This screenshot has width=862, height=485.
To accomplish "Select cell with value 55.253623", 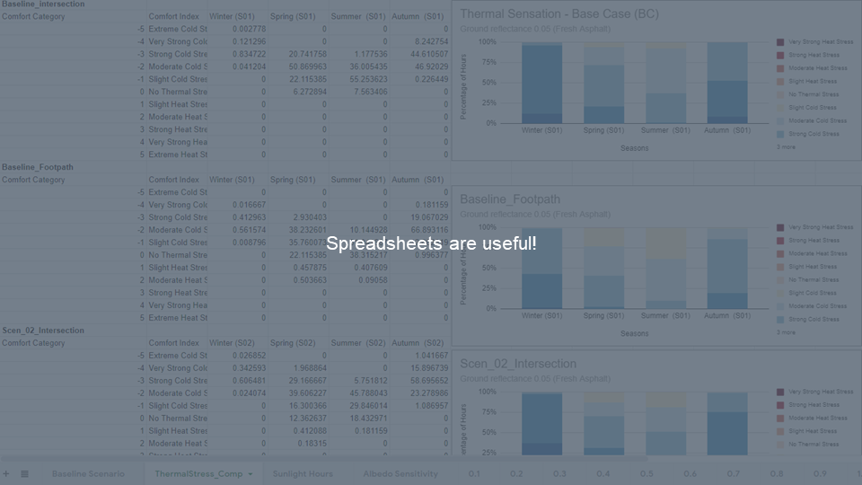I will point(359,79).
